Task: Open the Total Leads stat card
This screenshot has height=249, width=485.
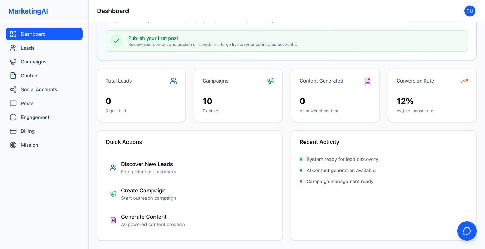Action: [141, 95]
